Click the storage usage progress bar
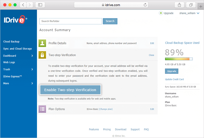This screenshot has width=204, height=138. pos(179,59)
